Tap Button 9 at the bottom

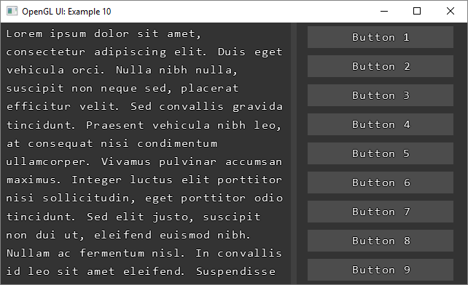pos(381,270)
